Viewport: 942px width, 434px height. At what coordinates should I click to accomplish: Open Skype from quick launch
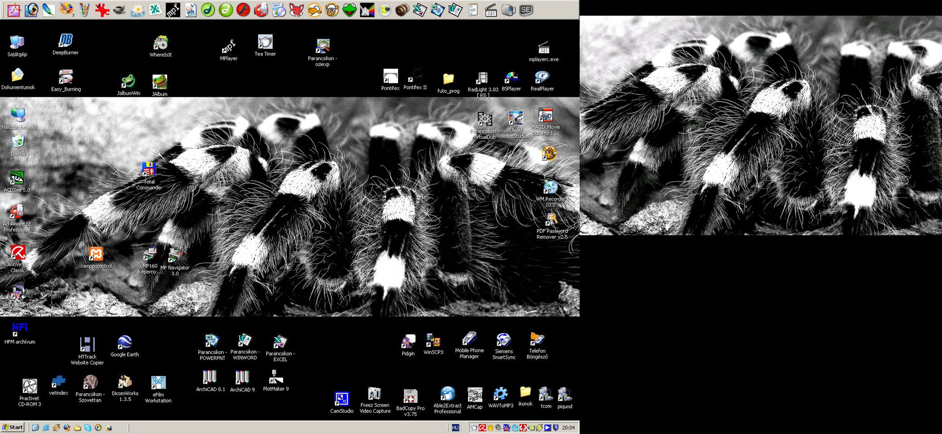(x=88, y=428)
